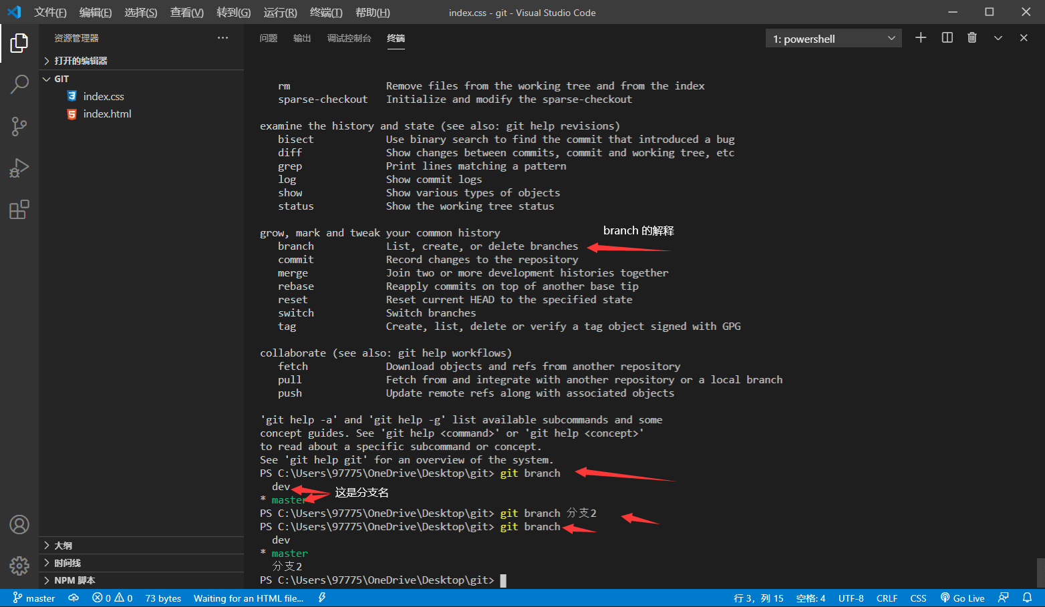
Task: Open the Accounts icon in activity bar
Action: tap(19, 525)
